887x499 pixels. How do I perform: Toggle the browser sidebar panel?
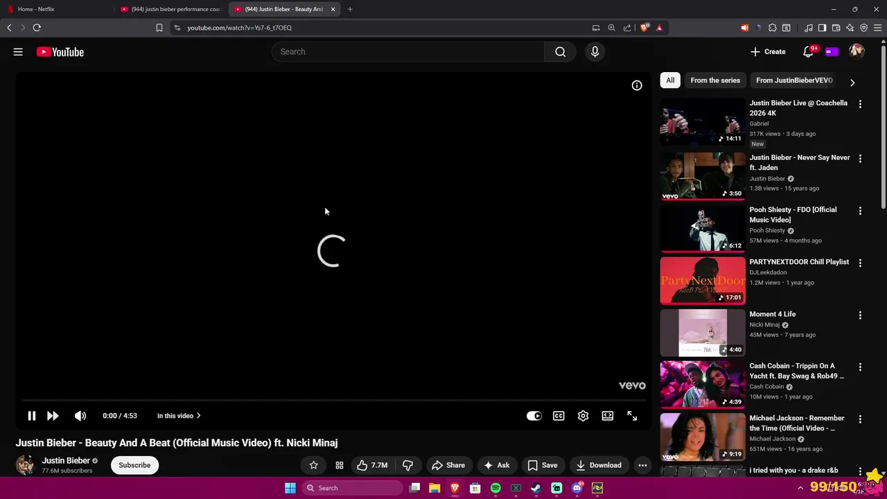pos(822,28)
